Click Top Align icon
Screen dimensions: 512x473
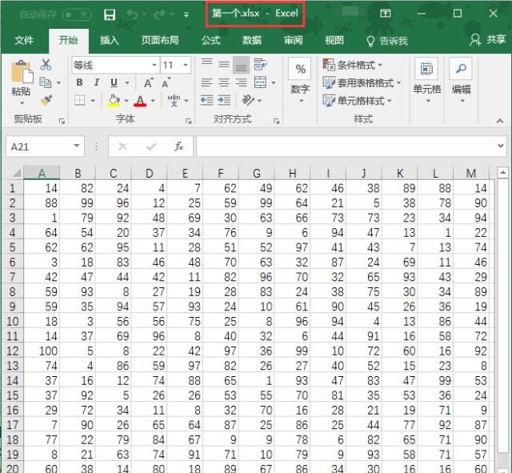point(206,64)
